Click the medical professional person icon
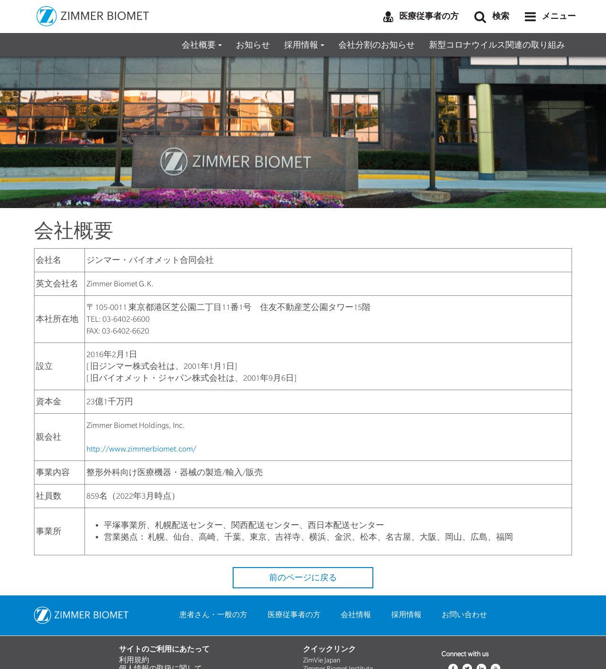 coord(388,17)
